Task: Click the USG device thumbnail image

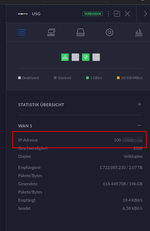Action: [x=23, y=14]
